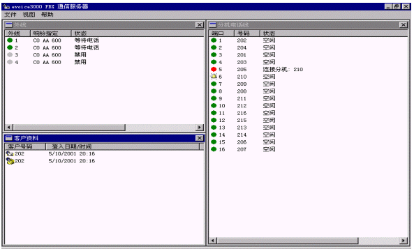Open the 文件 menu
This screenshot has width=414, height=251.
click(10, 15)
